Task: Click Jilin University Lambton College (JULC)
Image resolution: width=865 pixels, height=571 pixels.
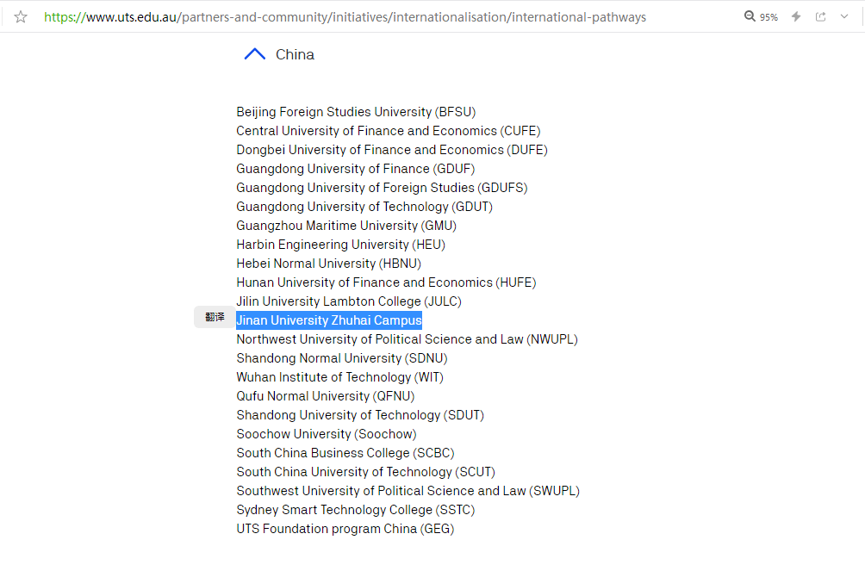Action: [x=349, y=301]
